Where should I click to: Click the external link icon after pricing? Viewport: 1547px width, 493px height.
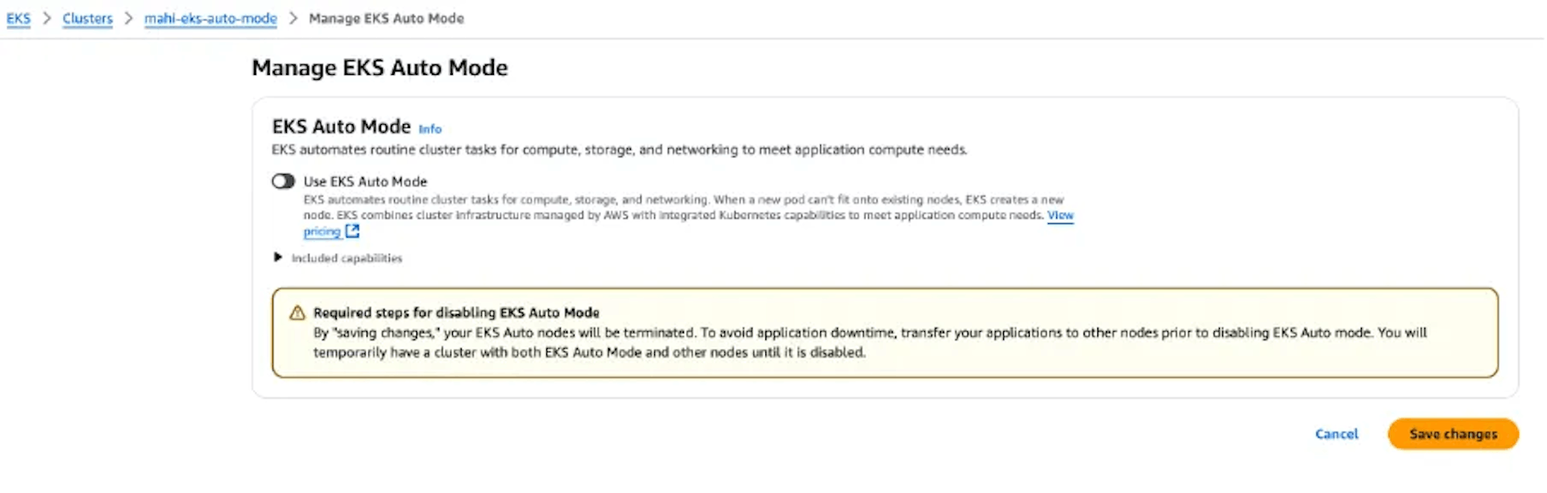pos(352,231)
